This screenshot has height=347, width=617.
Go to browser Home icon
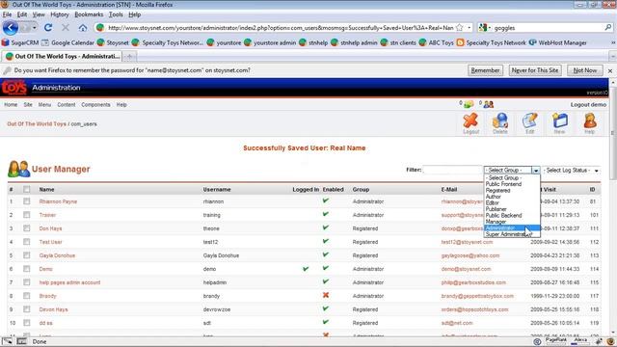[x=83, y=28]
